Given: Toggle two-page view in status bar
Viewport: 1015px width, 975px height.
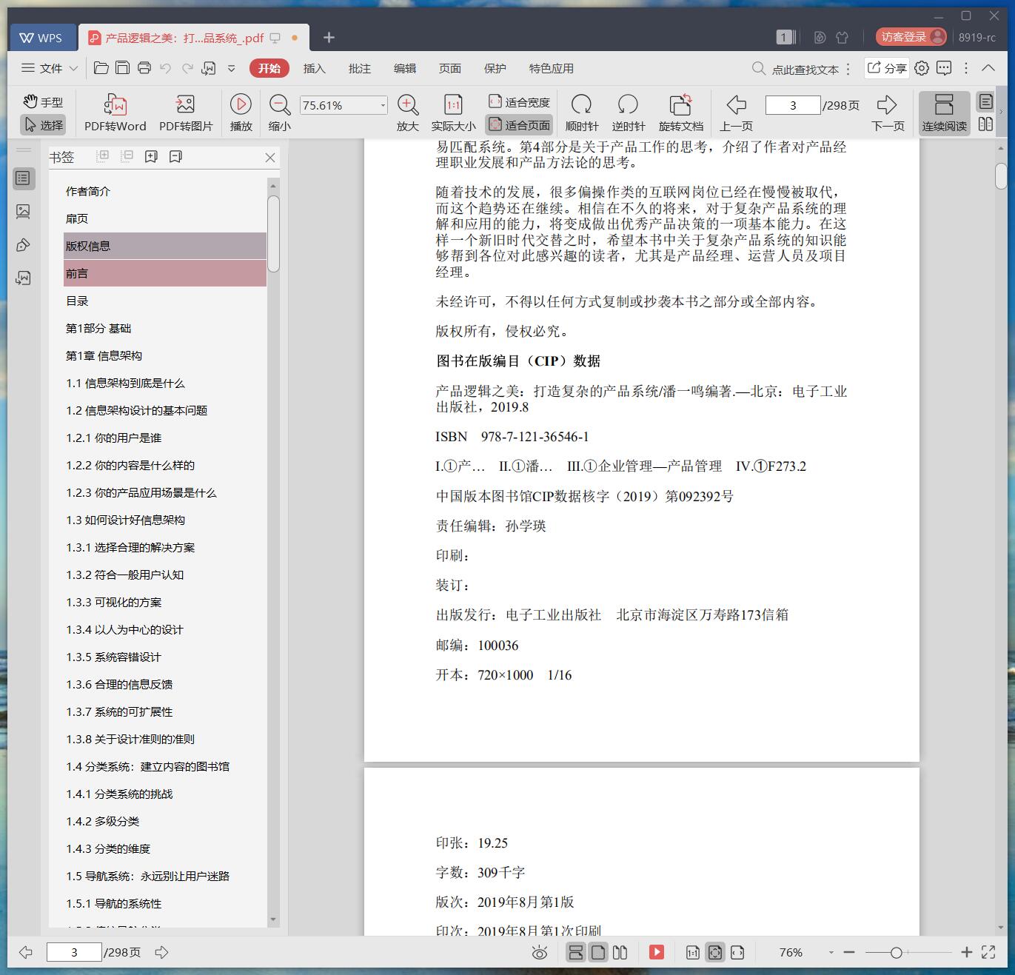Looking at the screenshot, I should 620,953.
